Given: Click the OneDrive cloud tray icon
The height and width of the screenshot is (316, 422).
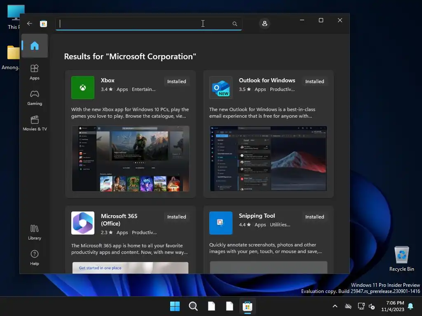Looking at the screenshot, I should pos(348,306).
